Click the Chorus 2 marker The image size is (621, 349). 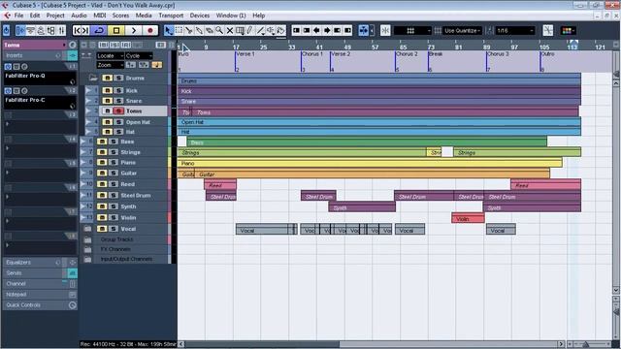[407, 54]
